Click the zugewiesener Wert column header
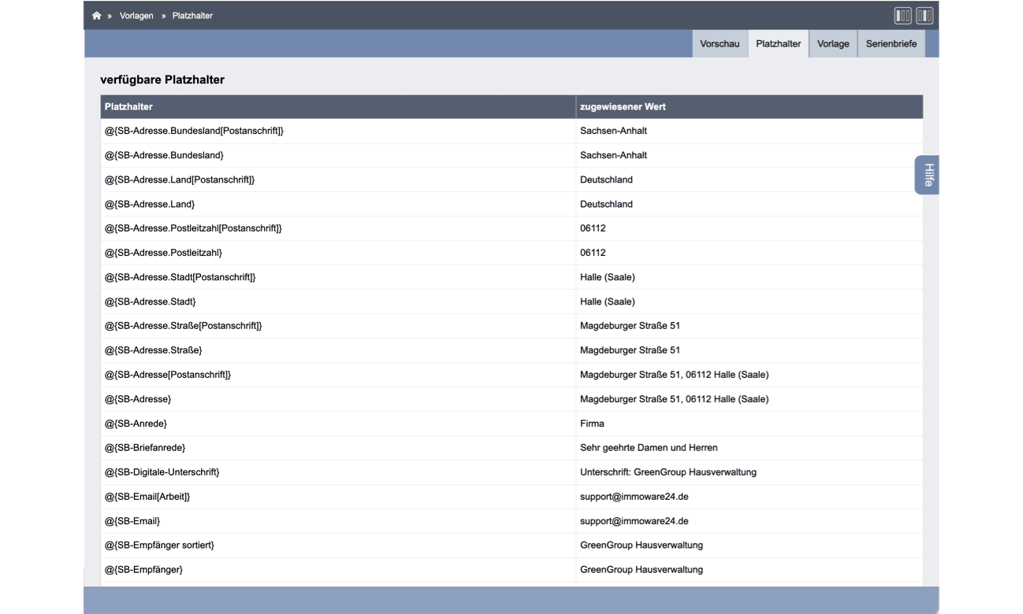 750,107
